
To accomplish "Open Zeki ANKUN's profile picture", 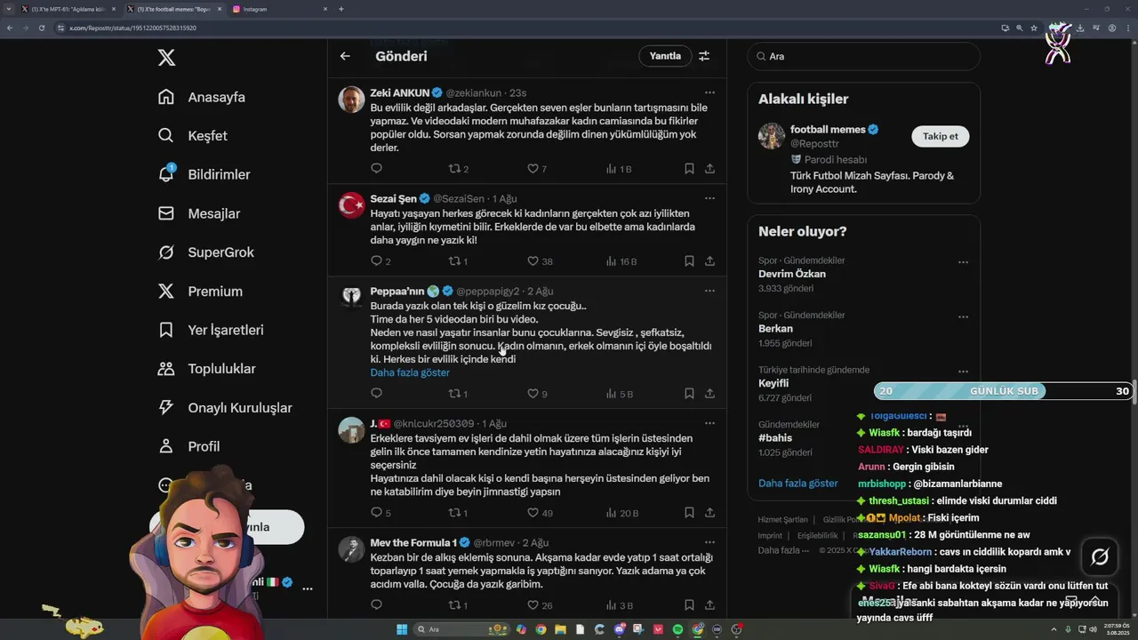I will point(352,99).
